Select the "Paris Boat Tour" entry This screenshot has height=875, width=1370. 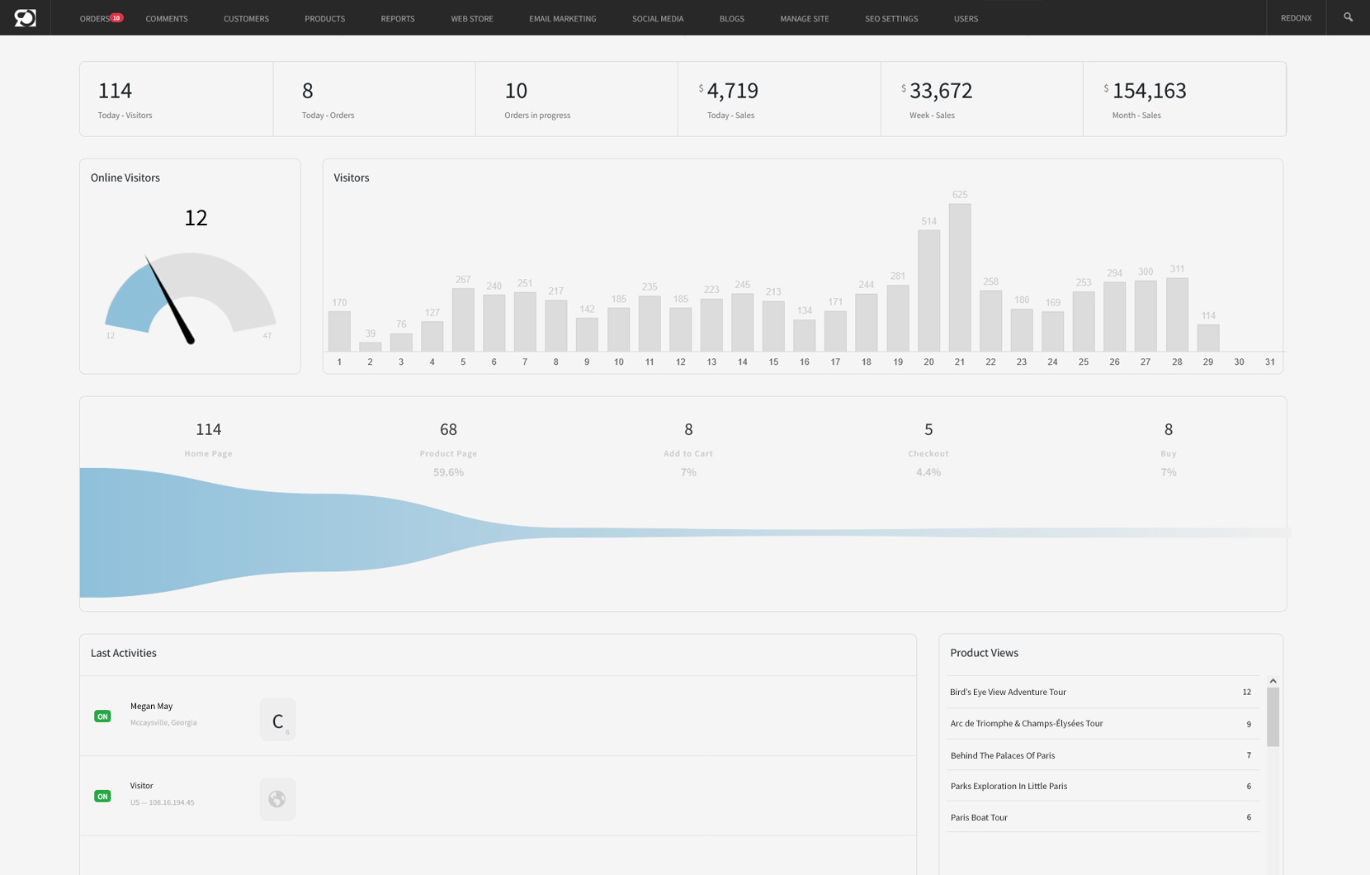979,817
